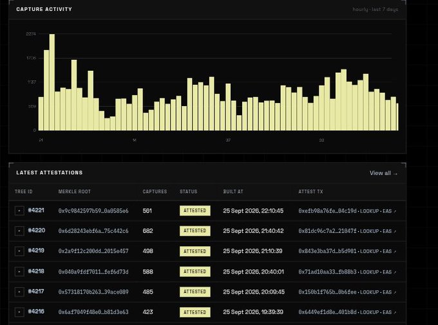Click built-at time 25 Sept 2026, 19:39:39
438x325 pixels.
[x=253, y=312]
